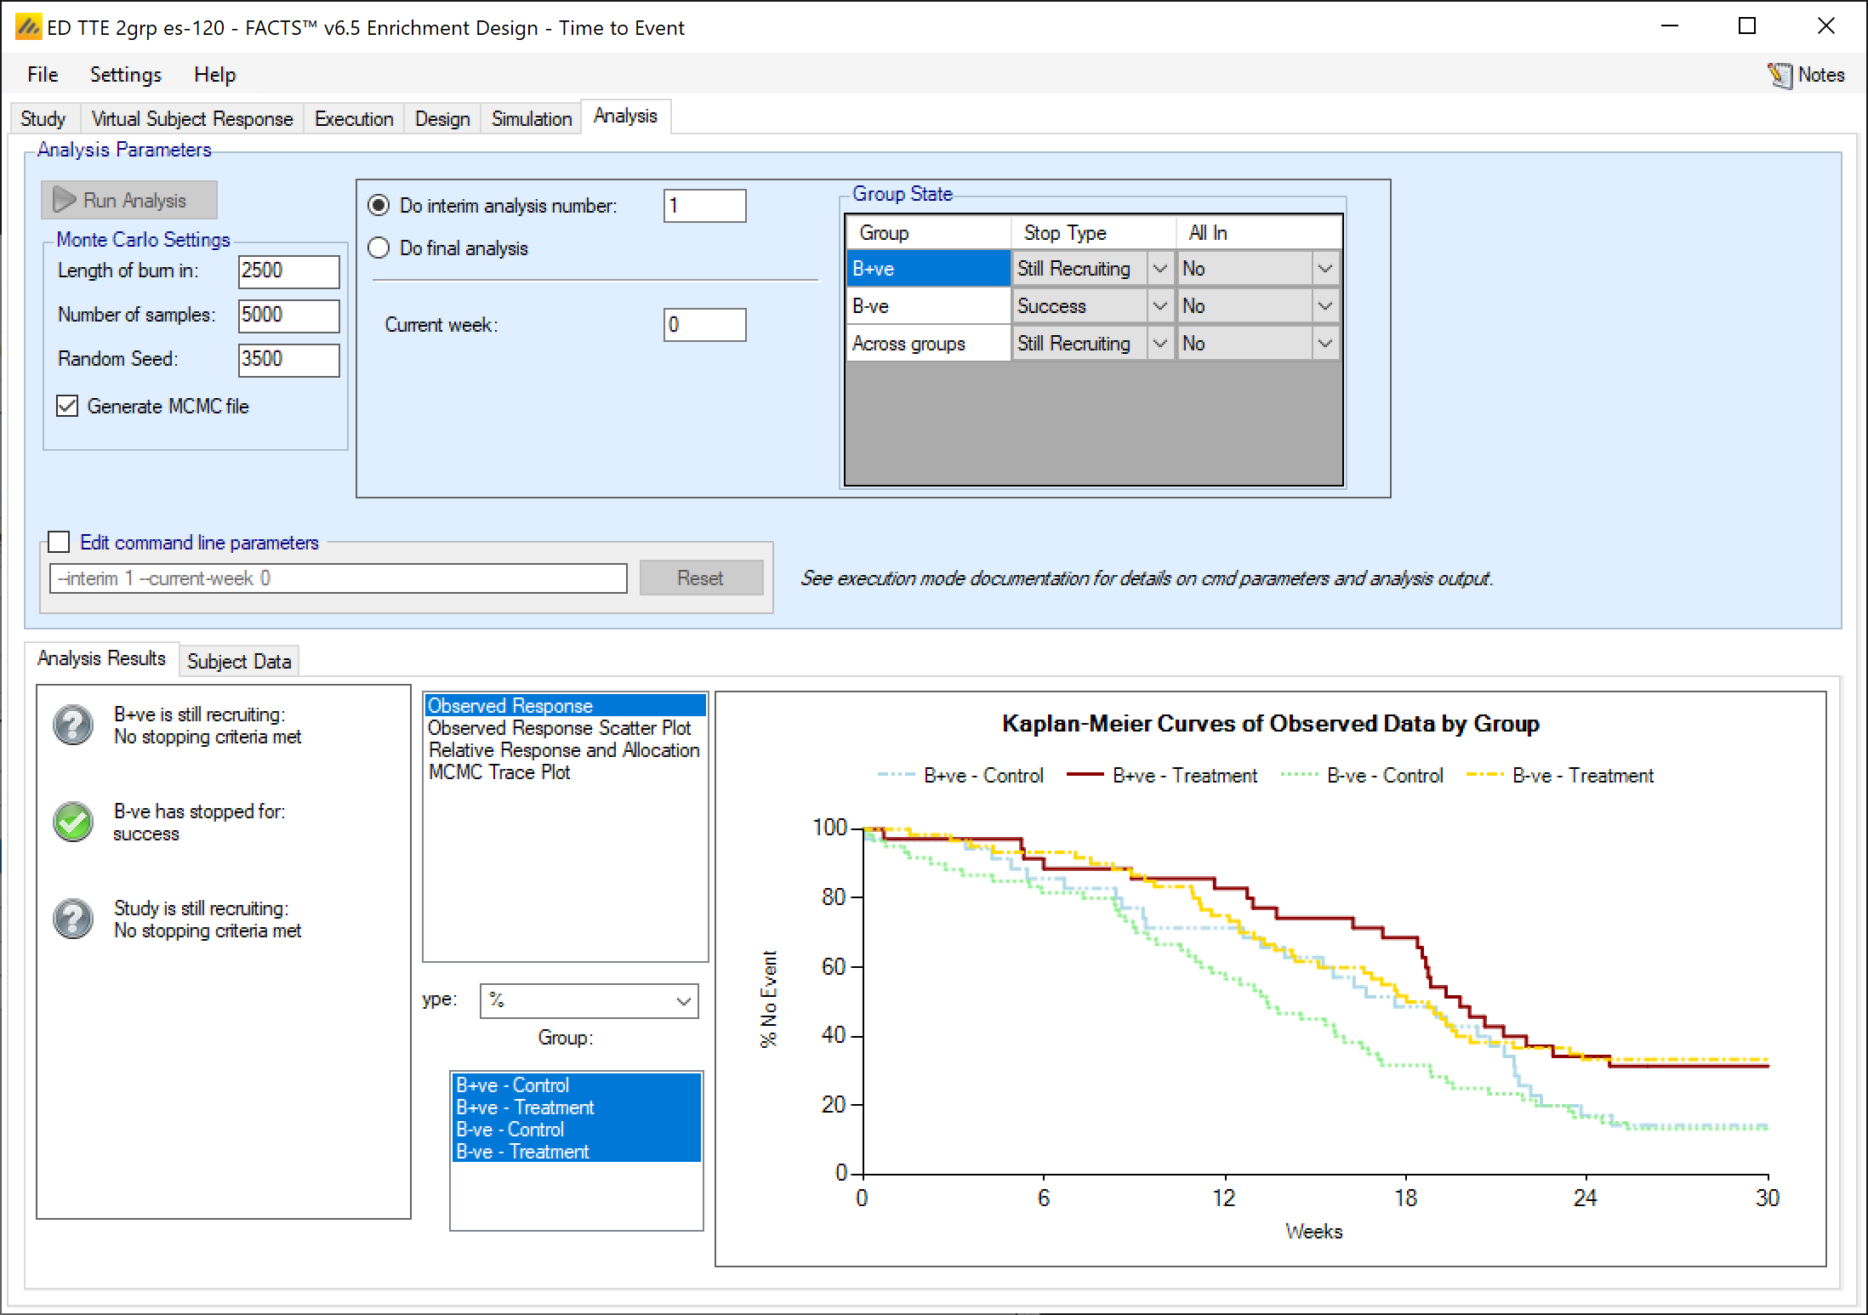Screen dimensions: 1868x1315
Task: Enable Edit command line parameters checkbox
Action: (x=59, y=542)
